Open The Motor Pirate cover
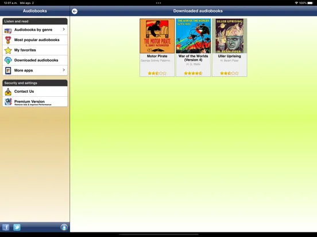The height and width of the screenshot is (237, 317). pos(157,36)
